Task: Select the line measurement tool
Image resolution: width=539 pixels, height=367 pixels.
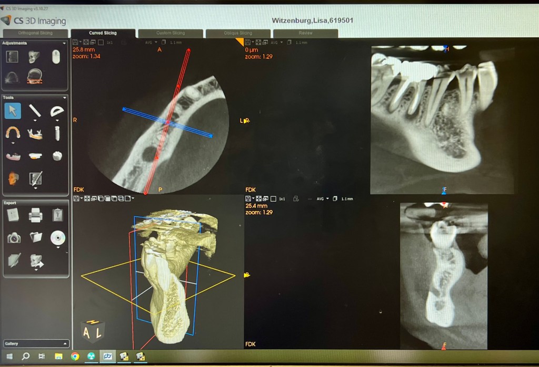Action: [35, 111]
